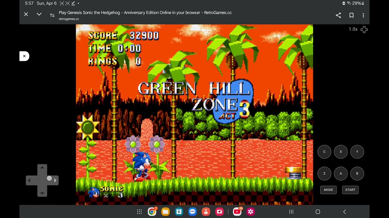Open the Contacts app
Viewport: 389px width, 218px height.
[x=206, y=212]
